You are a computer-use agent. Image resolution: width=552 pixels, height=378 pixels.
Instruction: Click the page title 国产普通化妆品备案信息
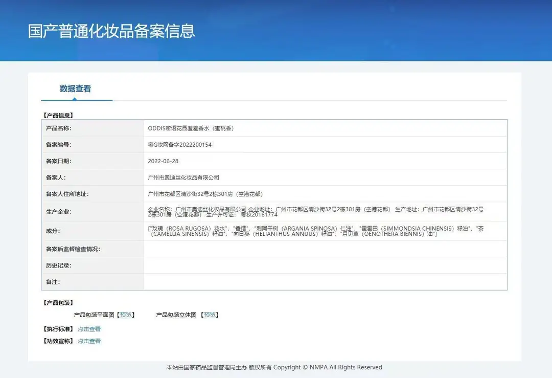click(111, 31)
